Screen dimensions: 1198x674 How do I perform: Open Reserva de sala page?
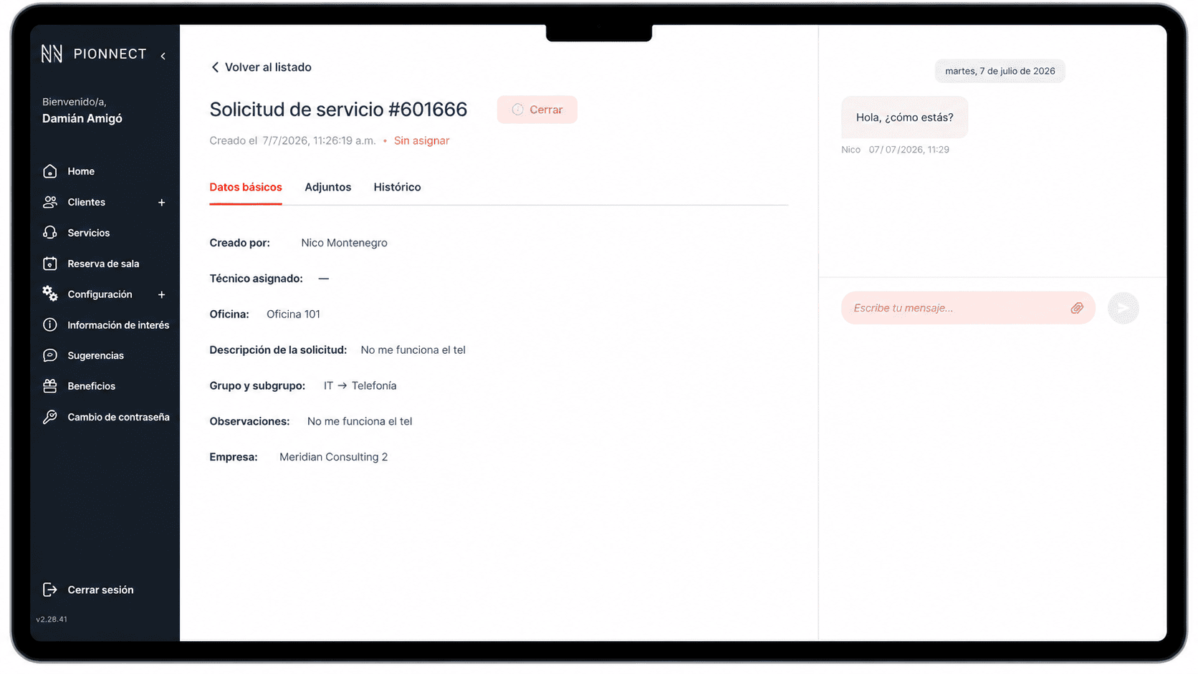103,264
